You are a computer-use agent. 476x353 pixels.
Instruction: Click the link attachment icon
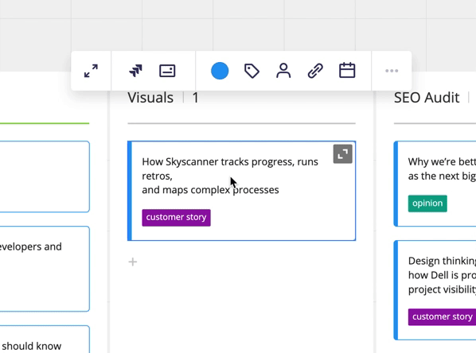point(315,71)
